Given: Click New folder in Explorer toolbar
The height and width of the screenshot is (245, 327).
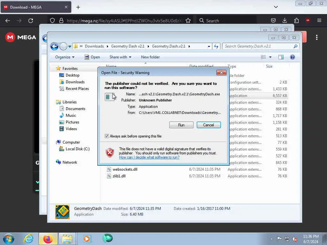Looking at the screenshot, I should click(150, 57).
